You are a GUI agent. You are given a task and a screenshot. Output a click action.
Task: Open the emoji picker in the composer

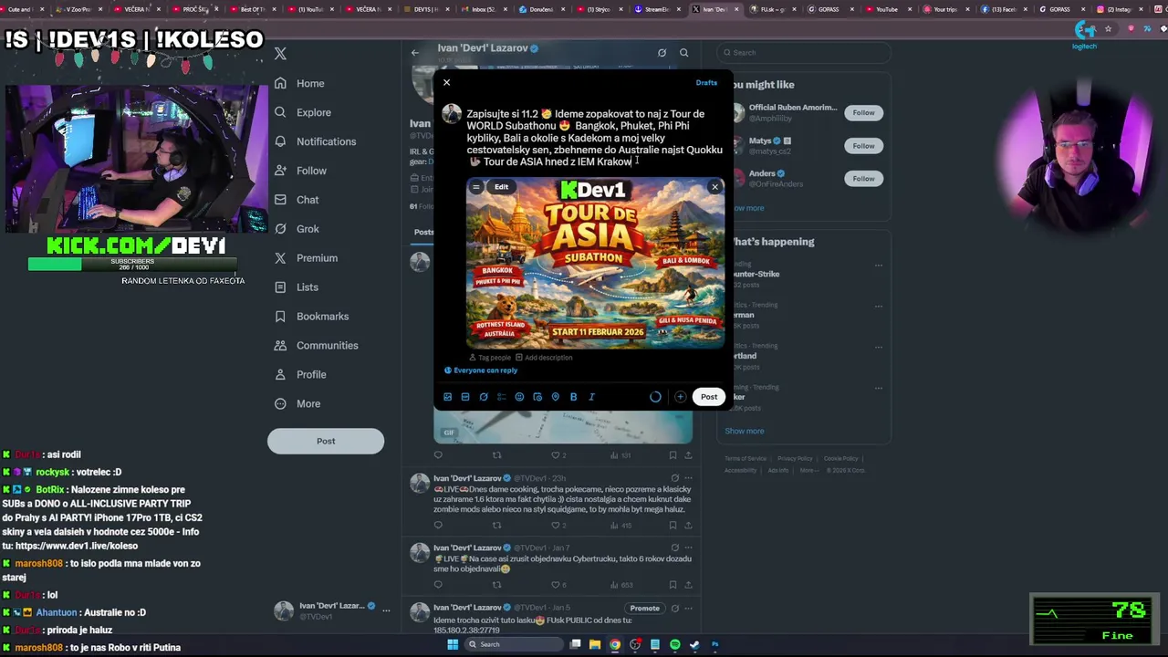[x=519, y=397]
